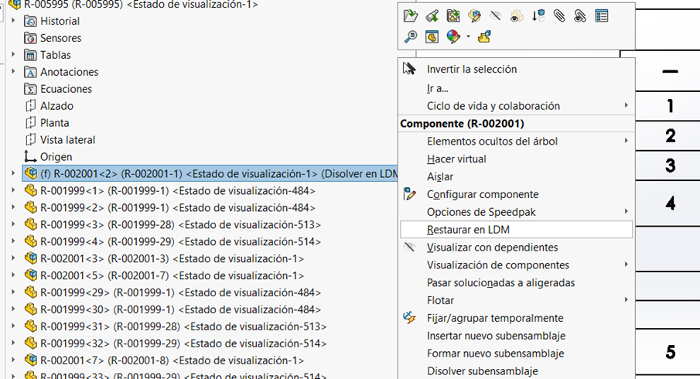
Task: Expand the R-001999<30> tree node
Action: (x=13, y=309)
